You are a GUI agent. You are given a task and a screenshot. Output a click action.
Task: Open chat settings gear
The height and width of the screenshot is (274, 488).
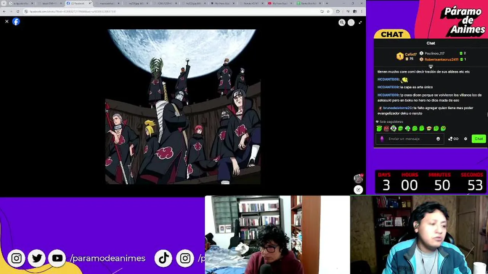[x=466, y=139]
